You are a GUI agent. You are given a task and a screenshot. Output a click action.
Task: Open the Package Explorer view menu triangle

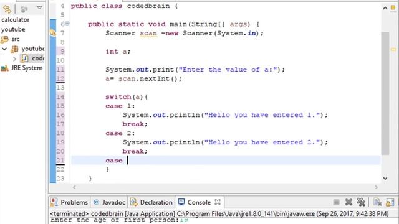39,7
